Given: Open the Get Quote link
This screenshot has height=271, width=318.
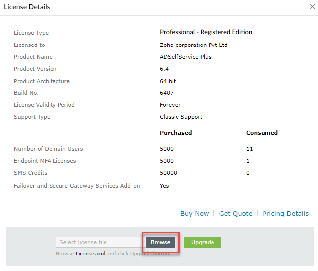Looking at the screenshot, I should (x=235, y=214).
